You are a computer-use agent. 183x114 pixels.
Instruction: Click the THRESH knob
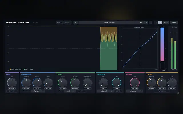(x=26, y=82)
